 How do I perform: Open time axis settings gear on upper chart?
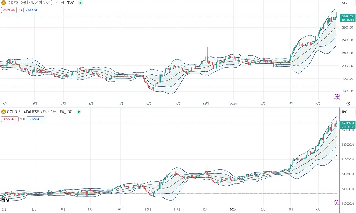point(348,103)
